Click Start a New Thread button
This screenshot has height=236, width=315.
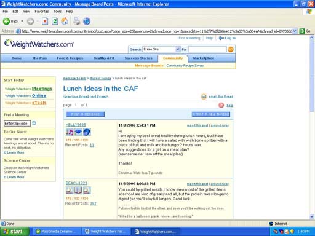pos(211,114)
